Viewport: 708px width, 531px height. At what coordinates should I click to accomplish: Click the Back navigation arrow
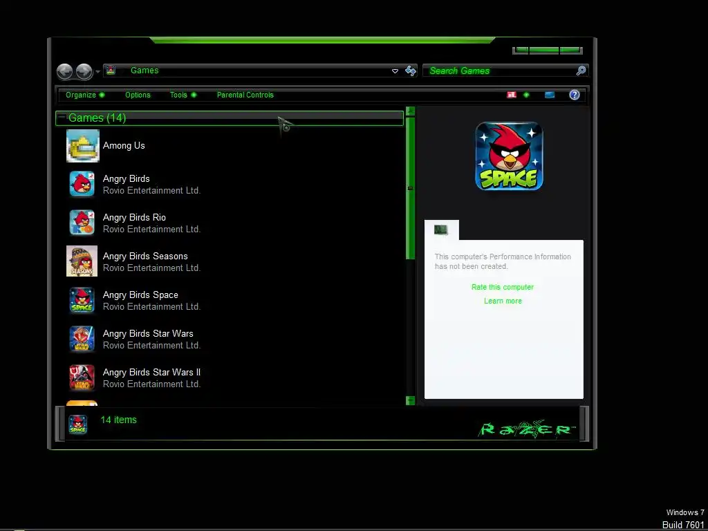tap(64, 71)
